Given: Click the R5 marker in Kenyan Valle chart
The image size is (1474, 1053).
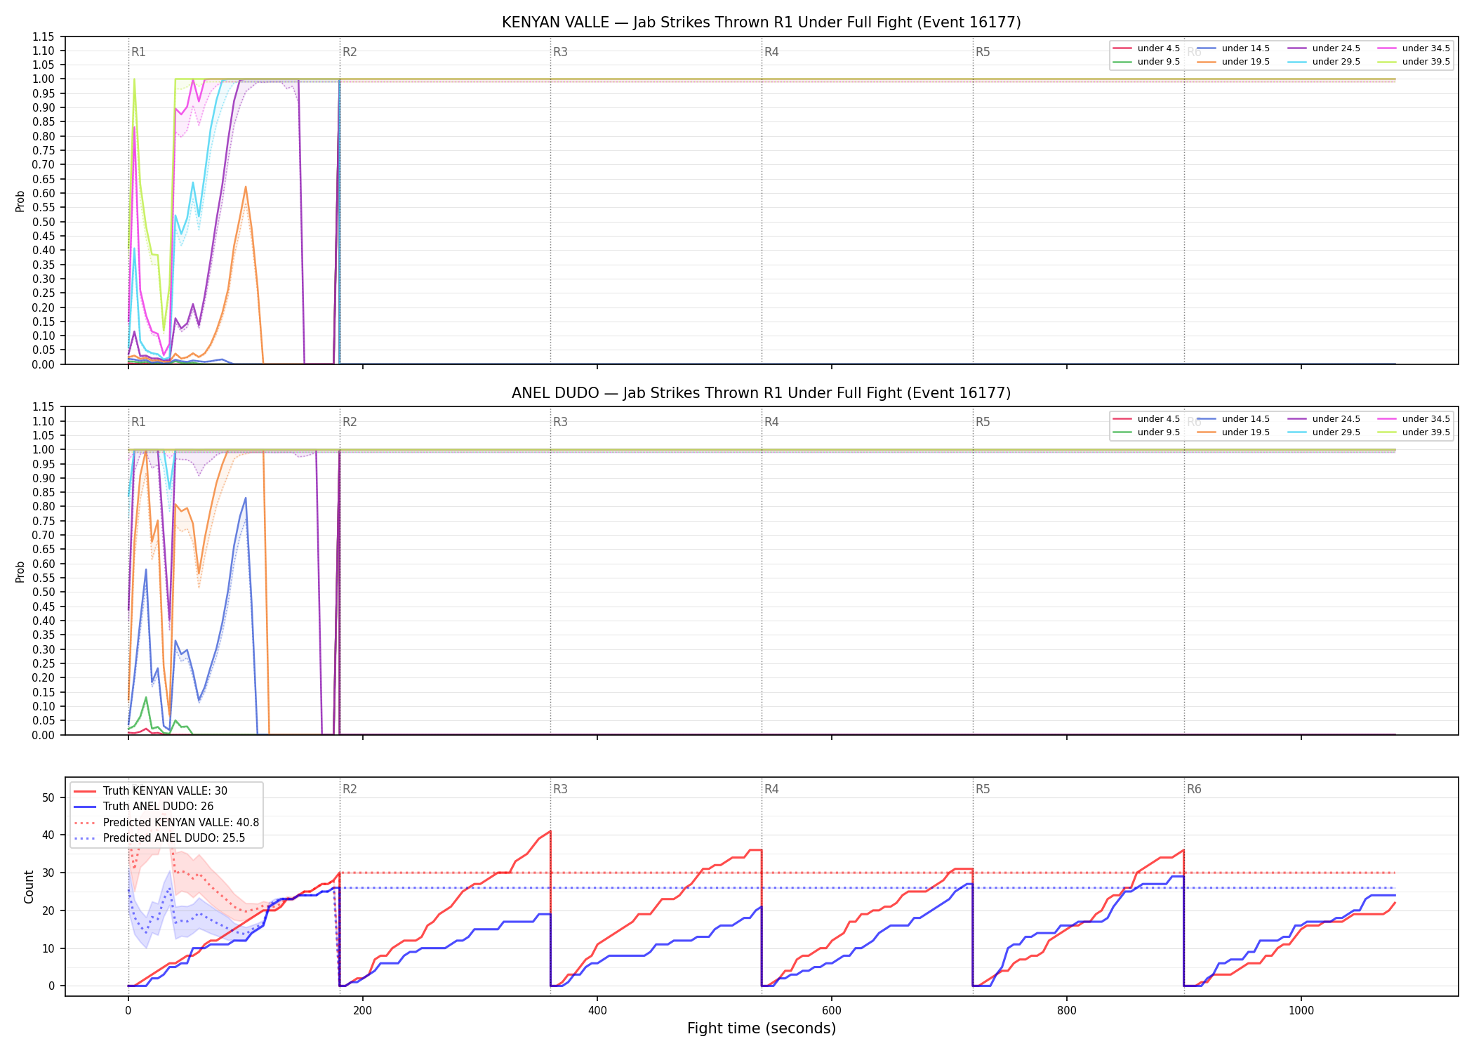Looking at the screenshot, I should [983, 52].
